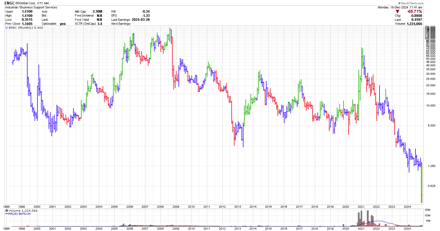This screenshot has width=440, height=231.
Task: Click the date Monday 16-Dec-2024 11:41 am
Action: tap(400, 7)
